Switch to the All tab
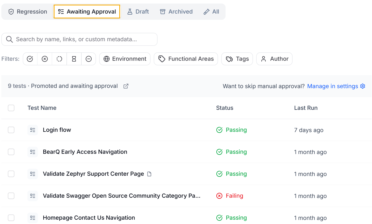This screenshot has width=372, height=224. (x=211, y=12)
